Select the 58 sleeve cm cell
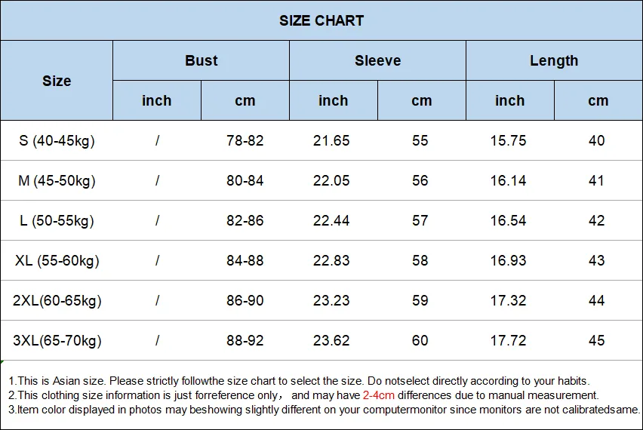This screenshot has width=643, height=430. click(x=420, y=260)
